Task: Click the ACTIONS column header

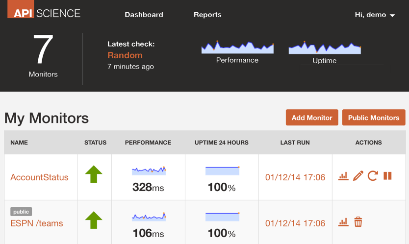Action: 369,143
